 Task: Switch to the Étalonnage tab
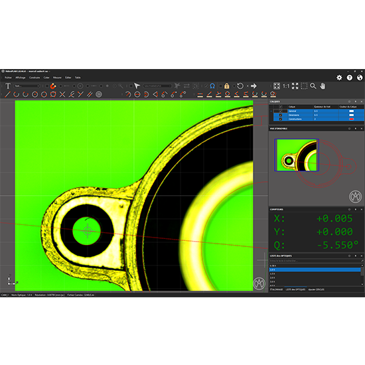[276, 289]
